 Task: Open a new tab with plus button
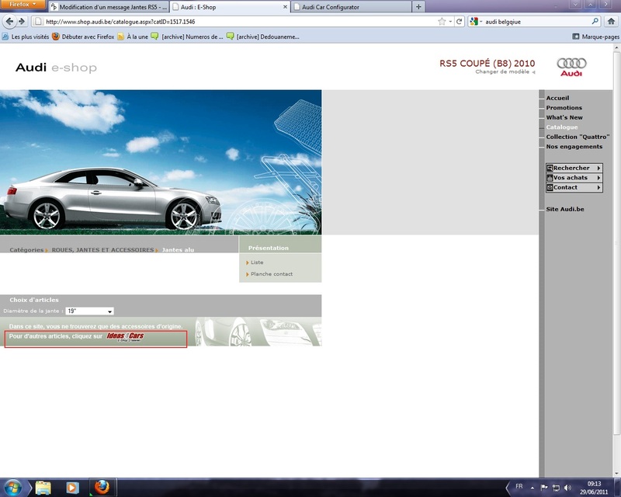419,6
